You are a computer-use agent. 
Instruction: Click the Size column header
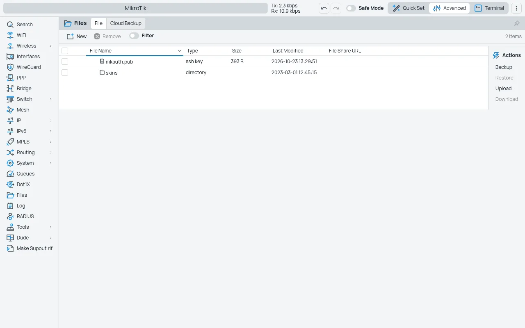pos(237,51)
